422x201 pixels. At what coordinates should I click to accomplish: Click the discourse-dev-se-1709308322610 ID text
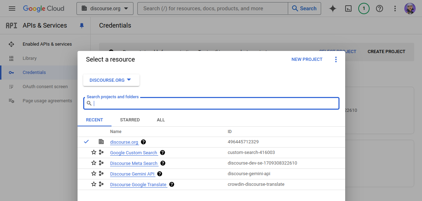tap(262, 163)
